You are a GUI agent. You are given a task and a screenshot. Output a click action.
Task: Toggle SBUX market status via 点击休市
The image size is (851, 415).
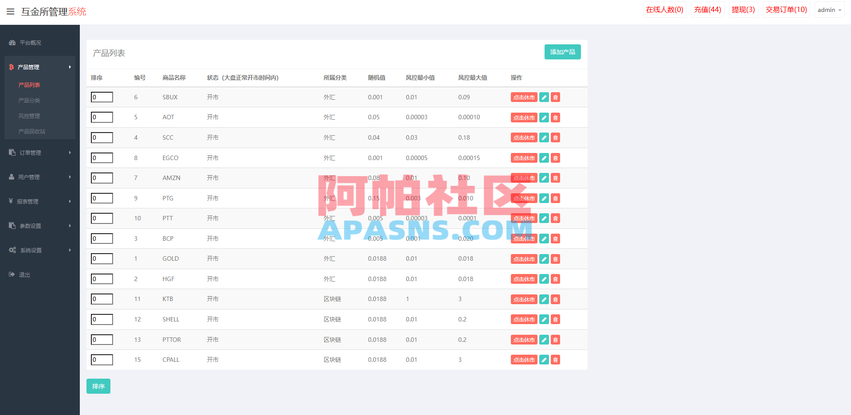[x=524, y=97]
